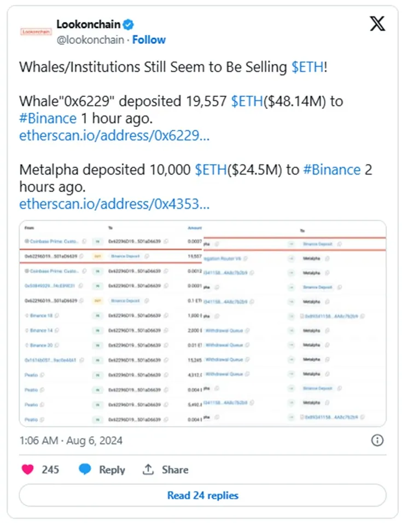The width and height of the screenshot is (402, 523).
Task: Open the etherscan.io/address/0x4353 link
Action: point(114,204)
